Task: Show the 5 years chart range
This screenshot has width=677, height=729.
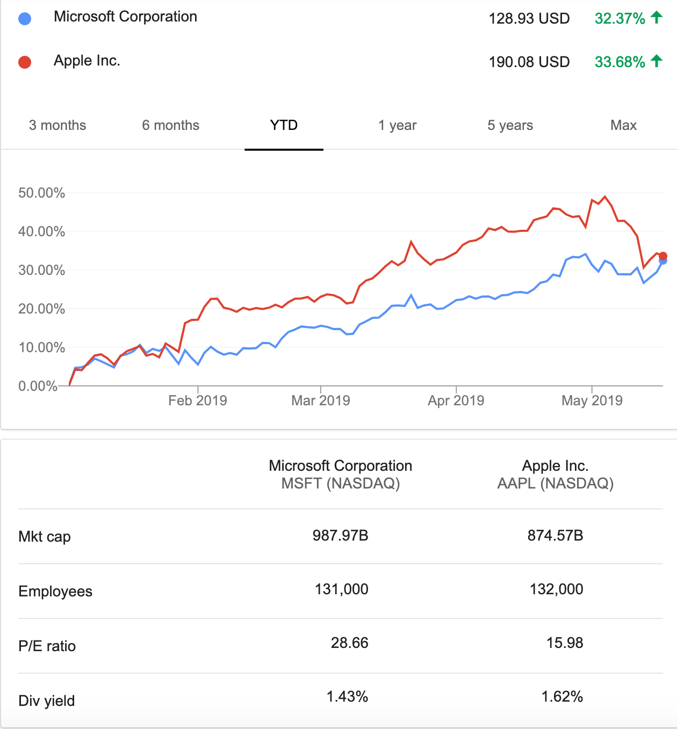Action: pyautogui.click(x=510, y=126)
